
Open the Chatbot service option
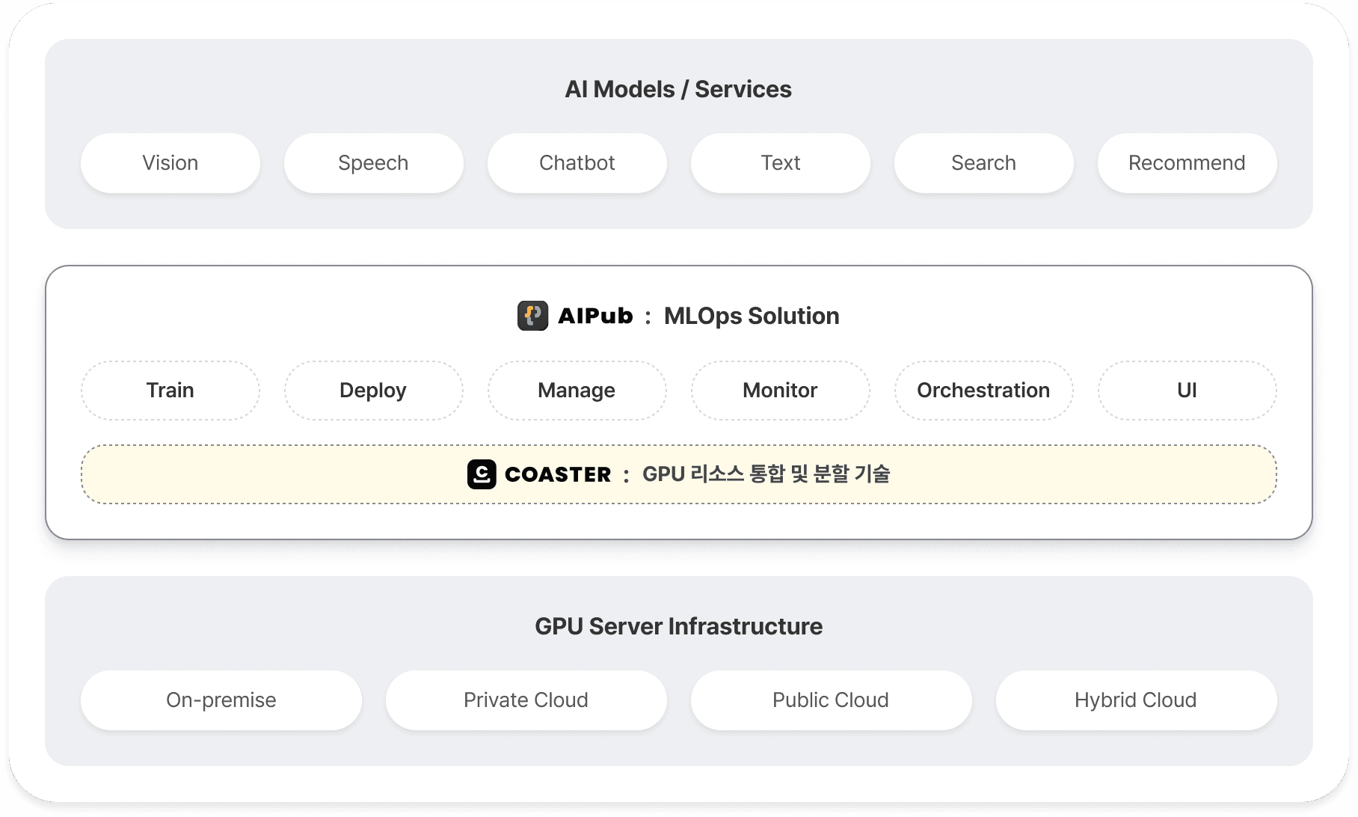coord(577,163)
